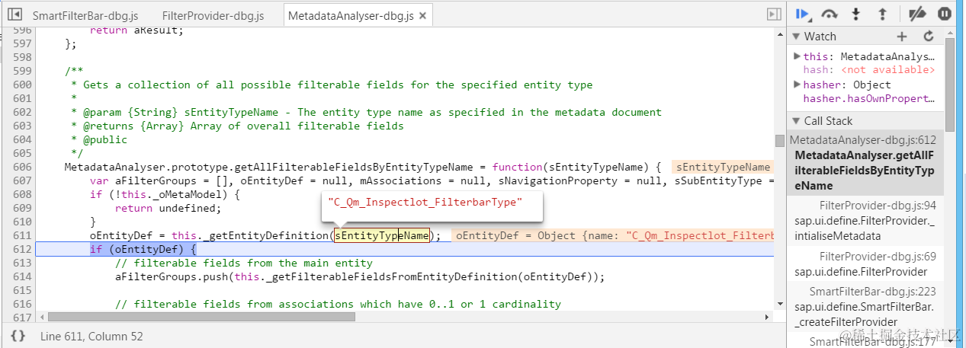Click the sEntityTypeName variable on line 611
This screenshot has height=348, width=966.
click(382, 236)
